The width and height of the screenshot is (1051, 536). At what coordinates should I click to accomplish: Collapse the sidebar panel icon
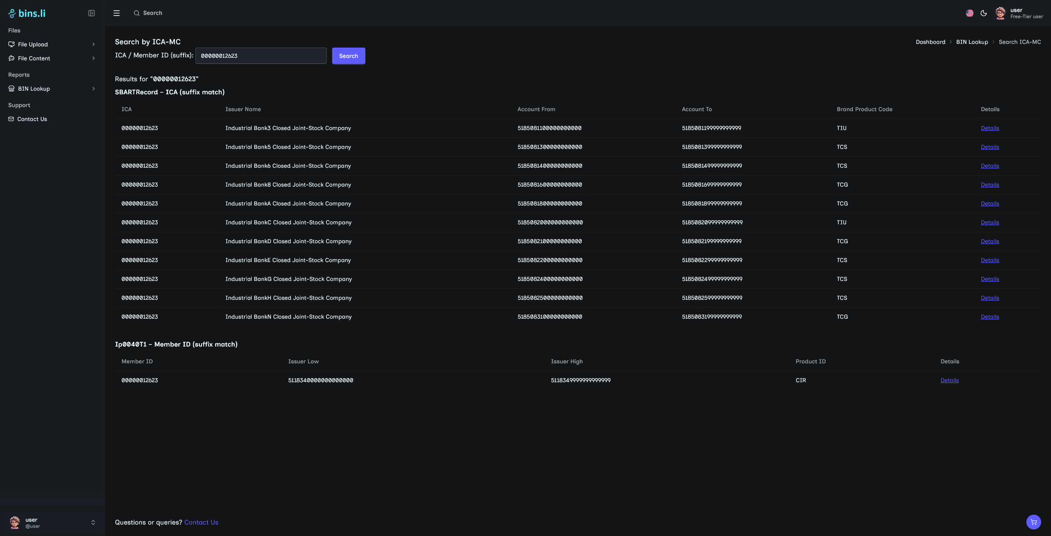[92, 13]
